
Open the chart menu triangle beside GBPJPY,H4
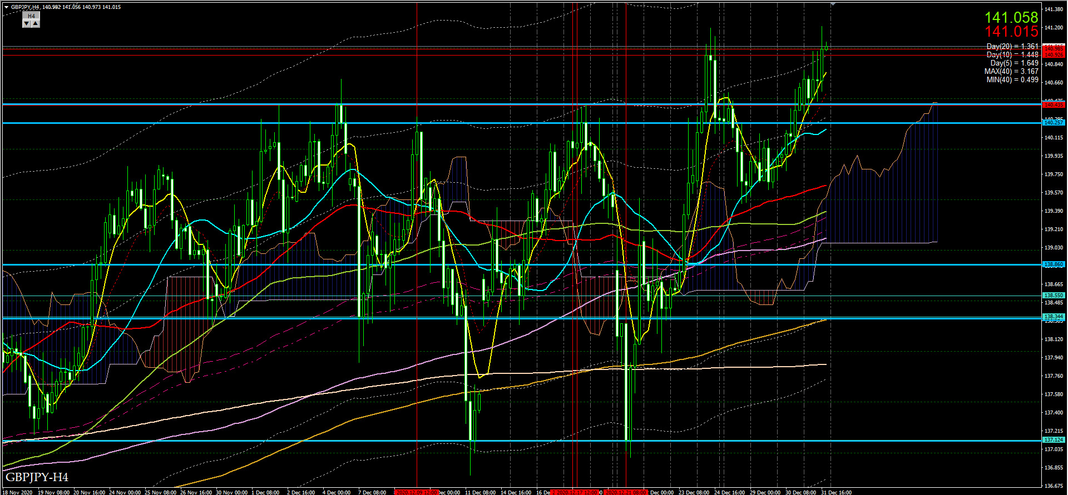click(7, 7)
